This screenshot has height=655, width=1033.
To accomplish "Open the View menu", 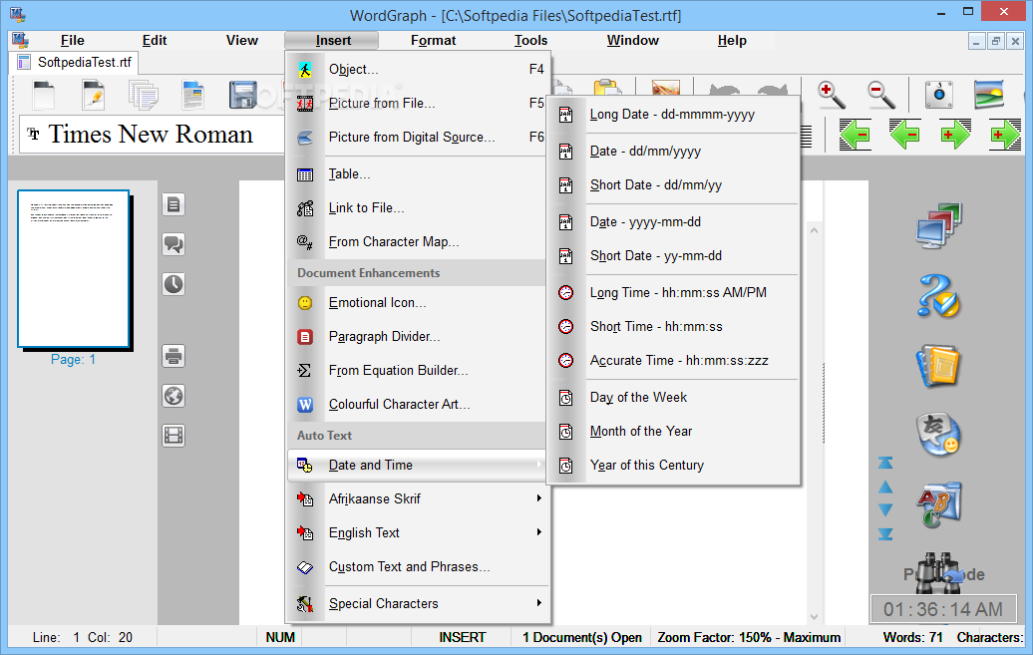I will [241, 40].
